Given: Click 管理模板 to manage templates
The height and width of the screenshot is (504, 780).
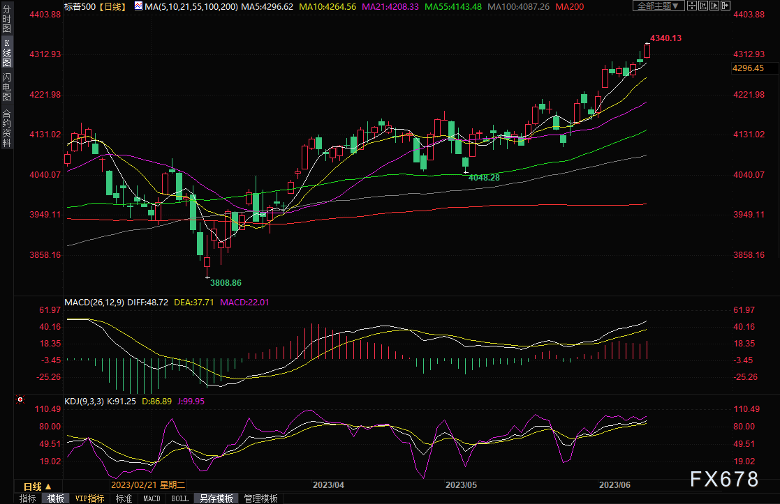Looking at the screenshot, I should 260,498.
